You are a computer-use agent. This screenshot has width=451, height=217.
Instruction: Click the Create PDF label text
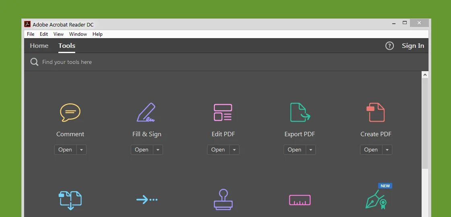[376, 134]
